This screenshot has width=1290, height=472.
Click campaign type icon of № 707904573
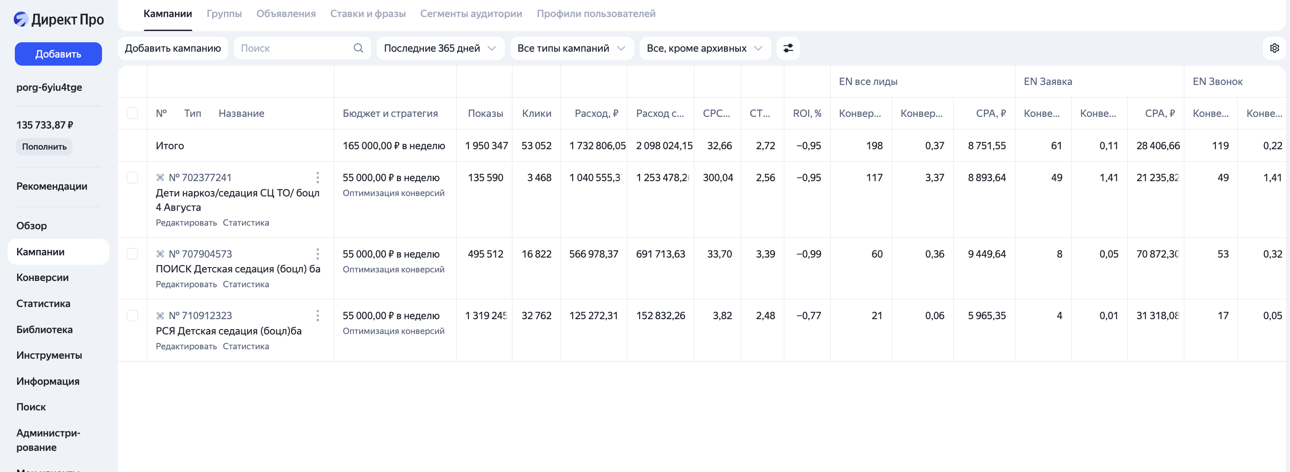pyautogui.click(x=160, y=254)
